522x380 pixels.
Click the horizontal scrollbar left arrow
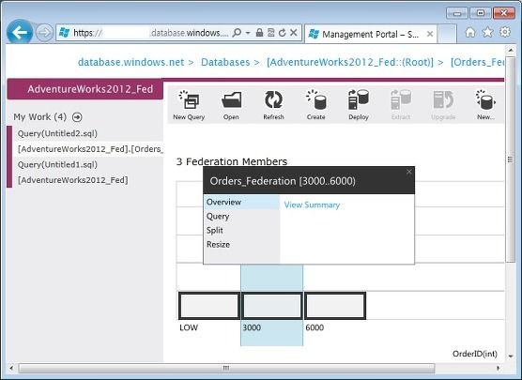[x=11, y=368]
